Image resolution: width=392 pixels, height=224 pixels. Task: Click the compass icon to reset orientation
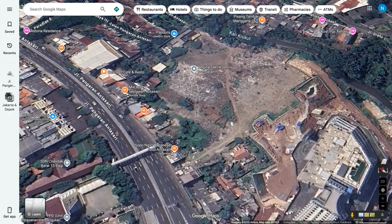point(382,170)
